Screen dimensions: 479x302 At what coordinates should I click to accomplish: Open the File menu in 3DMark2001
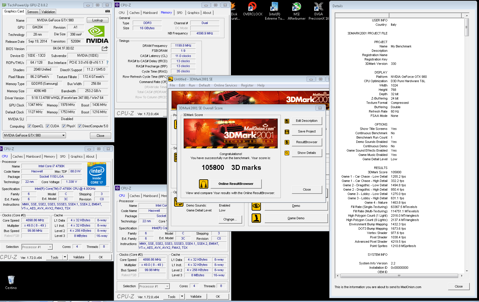click(x=172, y=85)
